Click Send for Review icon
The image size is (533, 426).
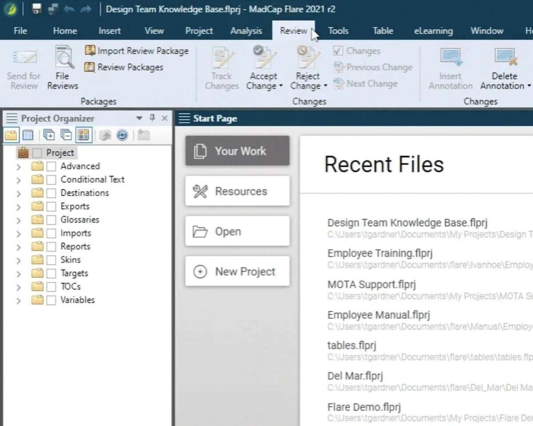(x=24, y=57)
